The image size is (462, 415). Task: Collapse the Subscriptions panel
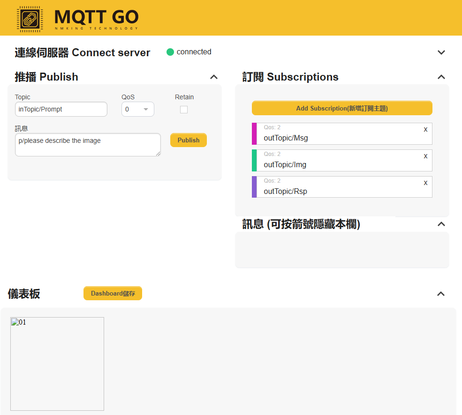441,77
